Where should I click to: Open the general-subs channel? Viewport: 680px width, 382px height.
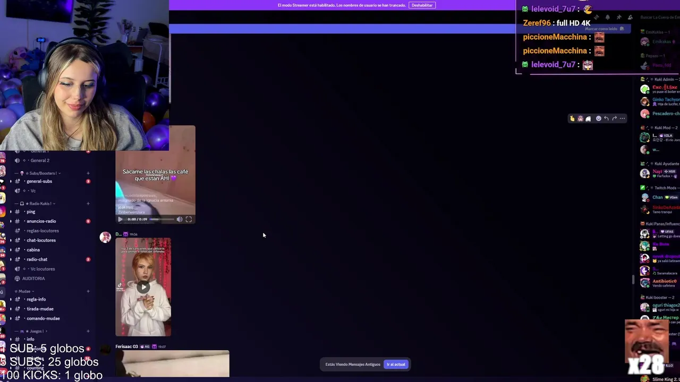click(x=39, y=181)
